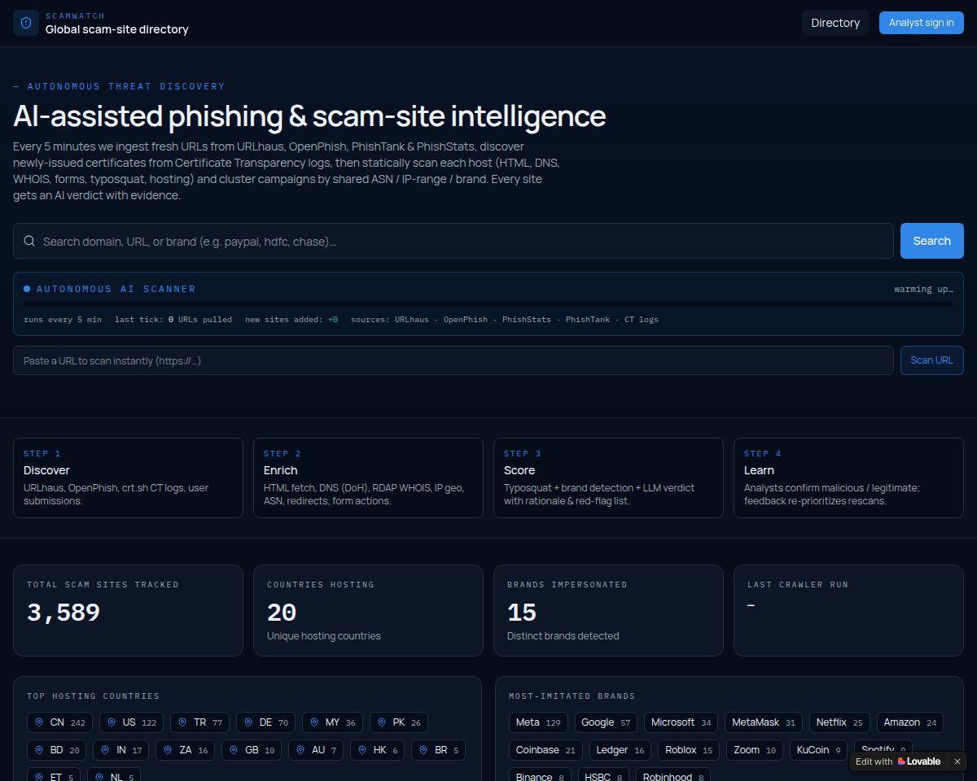Select the KuCoin 9 brand chip
The width and height of the screenshot is (977, 781).
(x=818, y=750)
